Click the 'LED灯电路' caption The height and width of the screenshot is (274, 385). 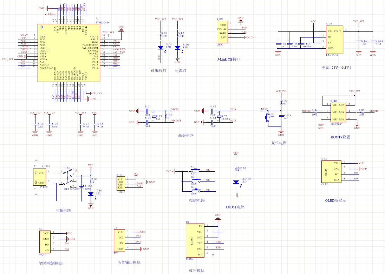pyautogui.click(x=235, y=207)
